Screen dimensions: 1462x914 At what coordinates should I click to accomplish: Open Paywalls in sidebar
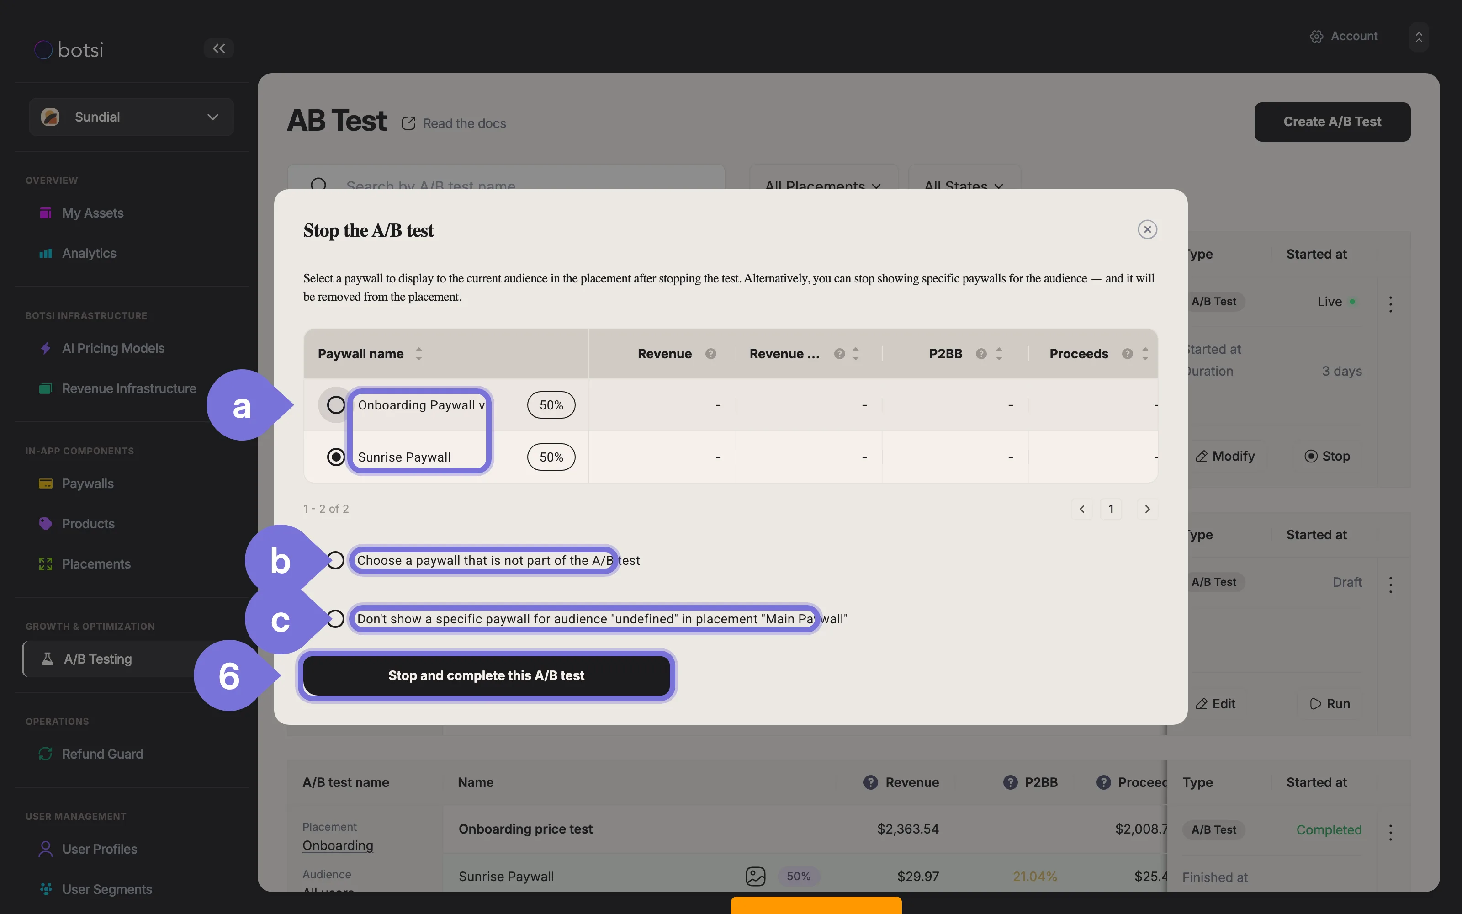(88, 484)
